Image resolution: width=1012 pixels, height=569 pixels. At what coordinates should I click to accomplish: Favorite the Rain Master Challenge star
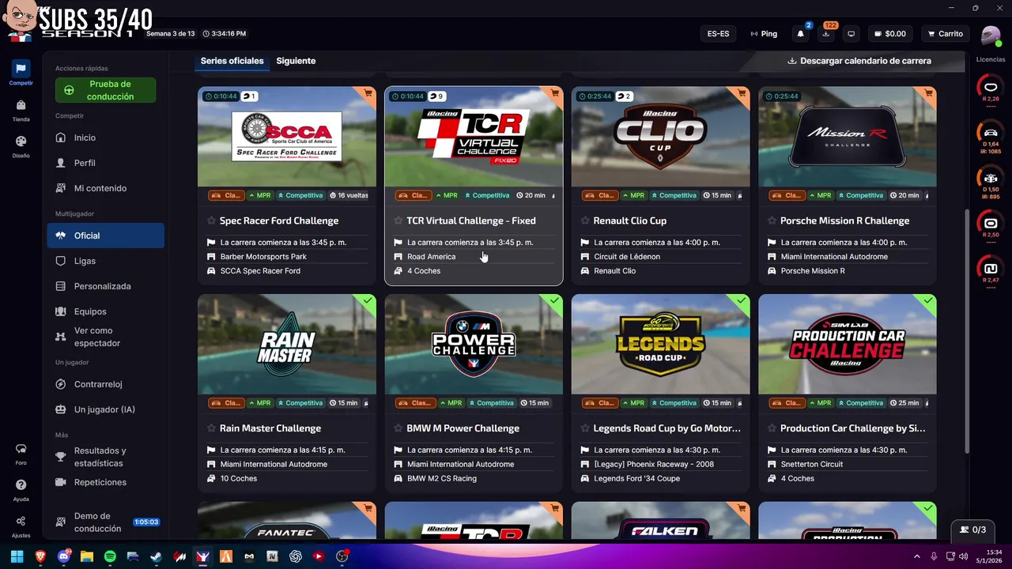pyautogui.click(x=211, y=428)
